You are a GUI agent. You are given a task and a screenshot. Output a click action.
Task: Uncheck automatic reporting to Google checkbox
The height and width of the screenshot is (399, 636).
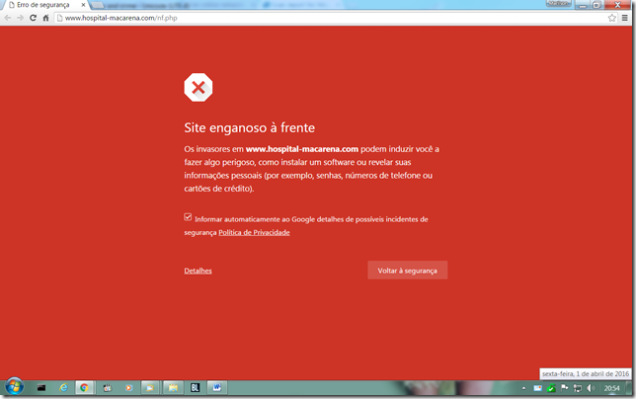coord(188,217)
